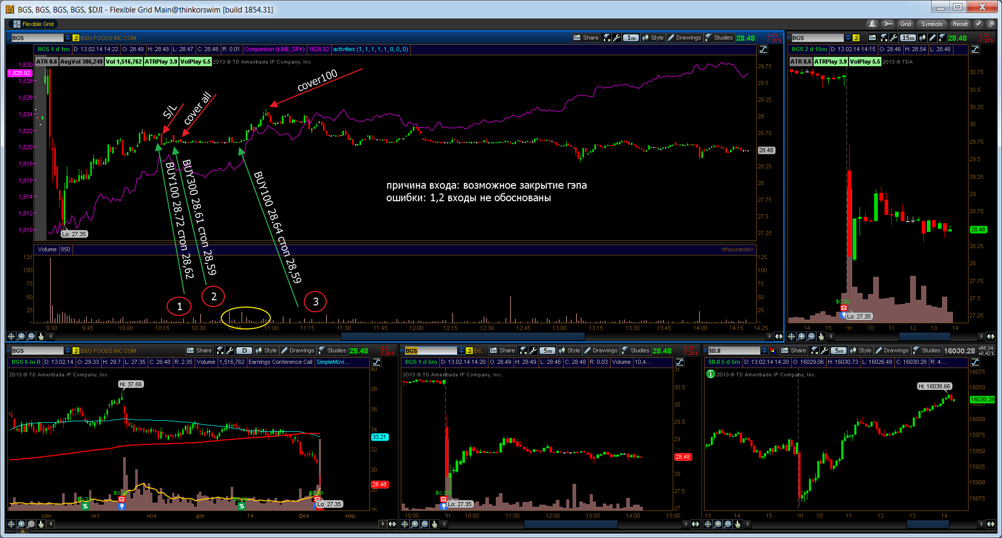Open wrench settings in 15m chart

click(893, 38)
